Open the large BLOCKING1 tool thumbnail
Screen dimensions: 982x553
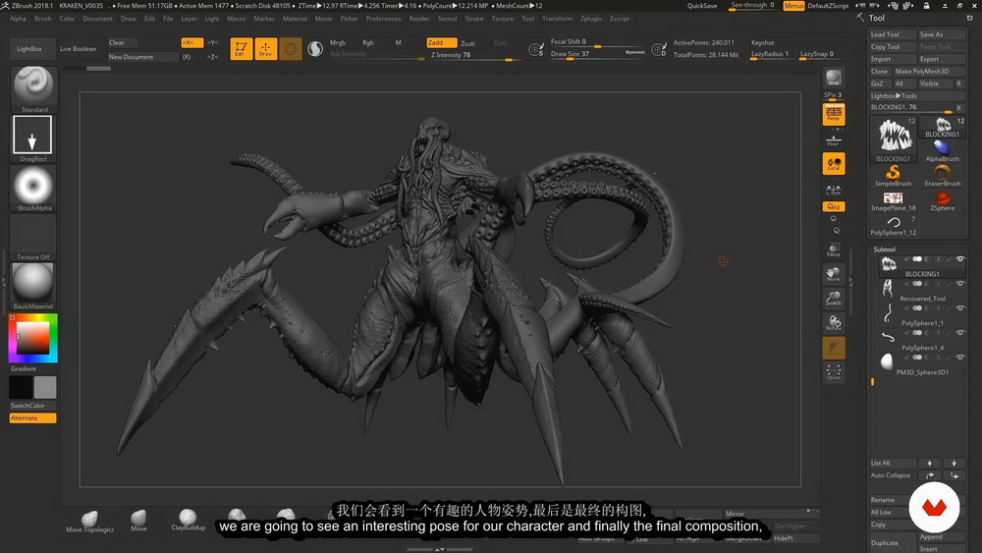coord(894,138)
